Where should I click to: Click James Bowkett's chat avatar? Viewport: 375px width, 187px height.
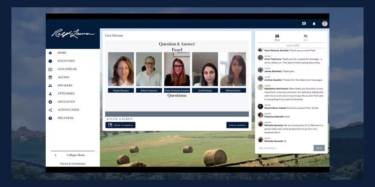(261, 70)
